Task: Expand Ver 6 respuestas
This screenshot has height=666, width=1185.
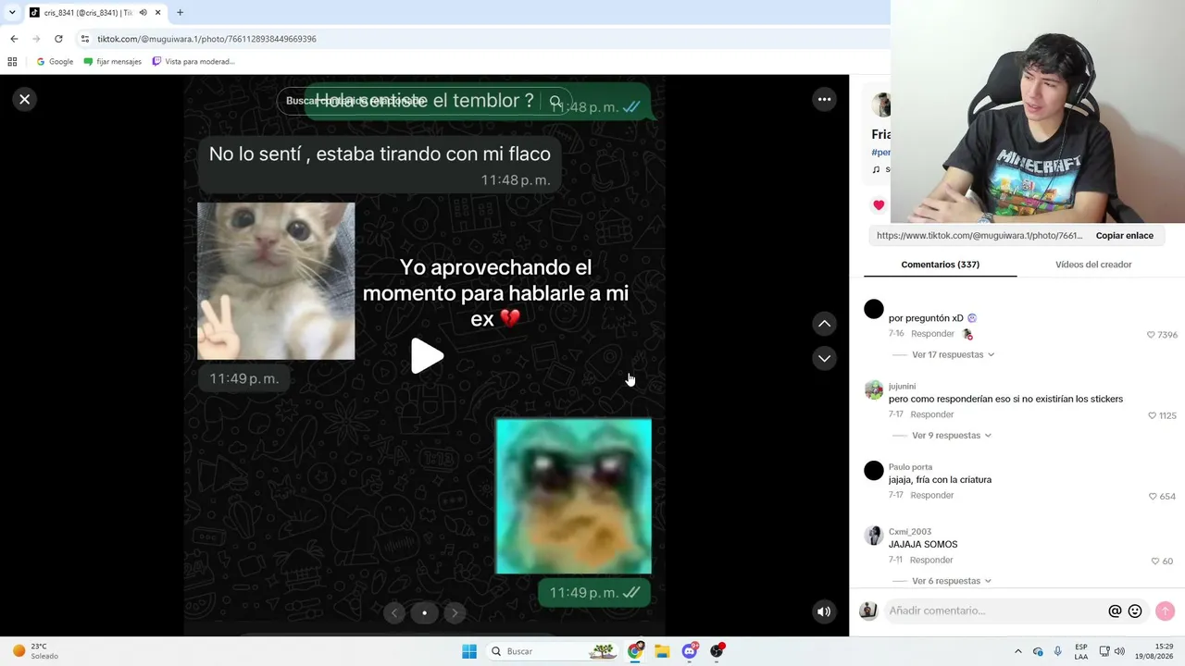Action: point(951,581)
